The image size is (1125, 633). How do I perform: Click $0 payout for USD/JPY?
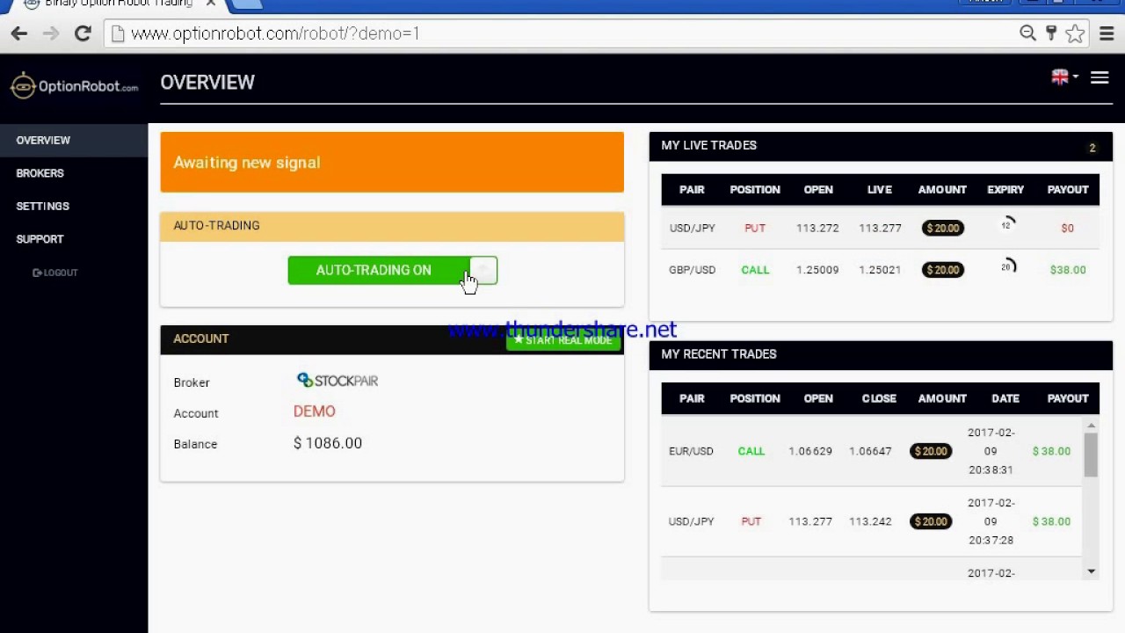(x=1067, y=228)
